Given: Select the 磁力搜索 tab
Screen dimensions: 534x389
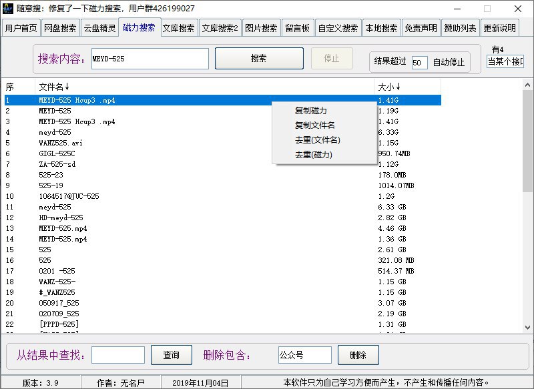Looking at the screenshot, I should pyautogui.click(x=140, y=27).
